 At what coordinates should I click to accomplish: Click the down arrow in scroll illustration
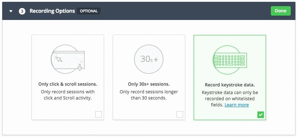(80, 67)
